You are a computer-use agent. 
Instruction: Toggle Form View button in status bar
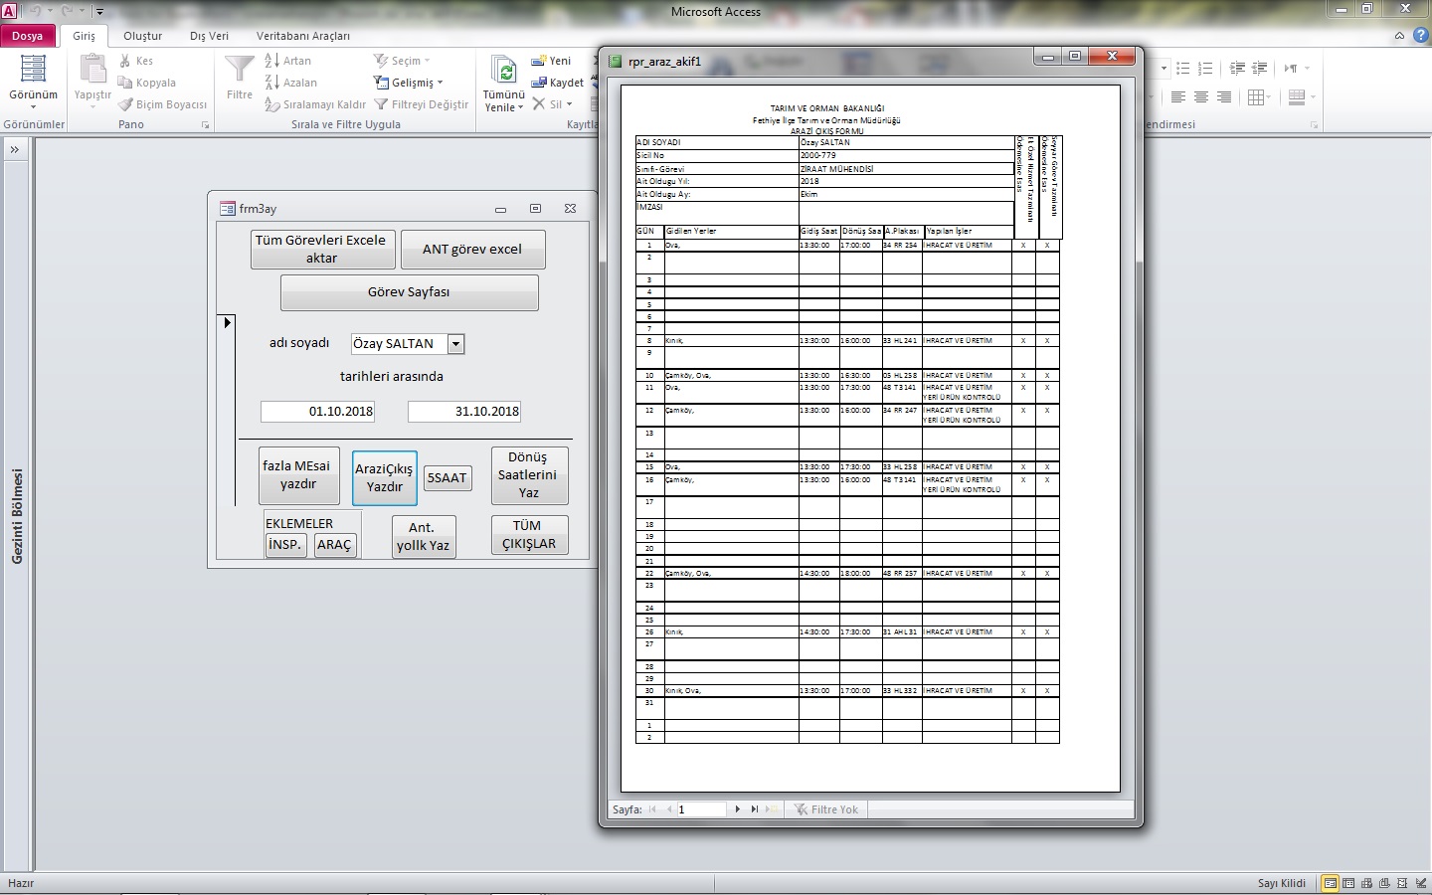(x=1330, y=883)
